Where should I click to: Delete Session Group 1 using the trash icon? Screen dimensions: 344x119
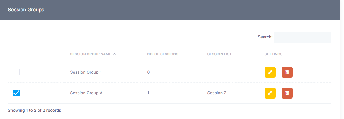287,72
